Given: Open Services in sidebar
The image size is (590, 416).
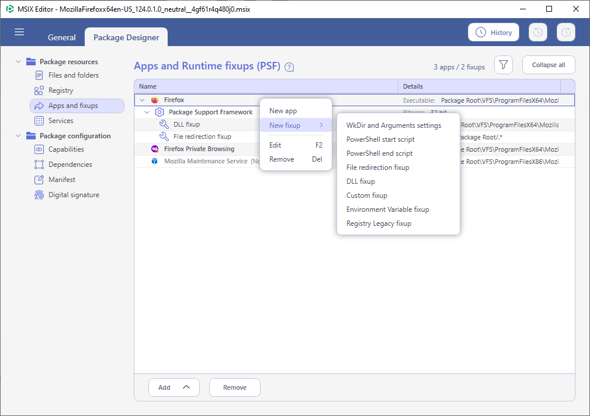Looking at the screenshot, I should [x=61, y=121].
